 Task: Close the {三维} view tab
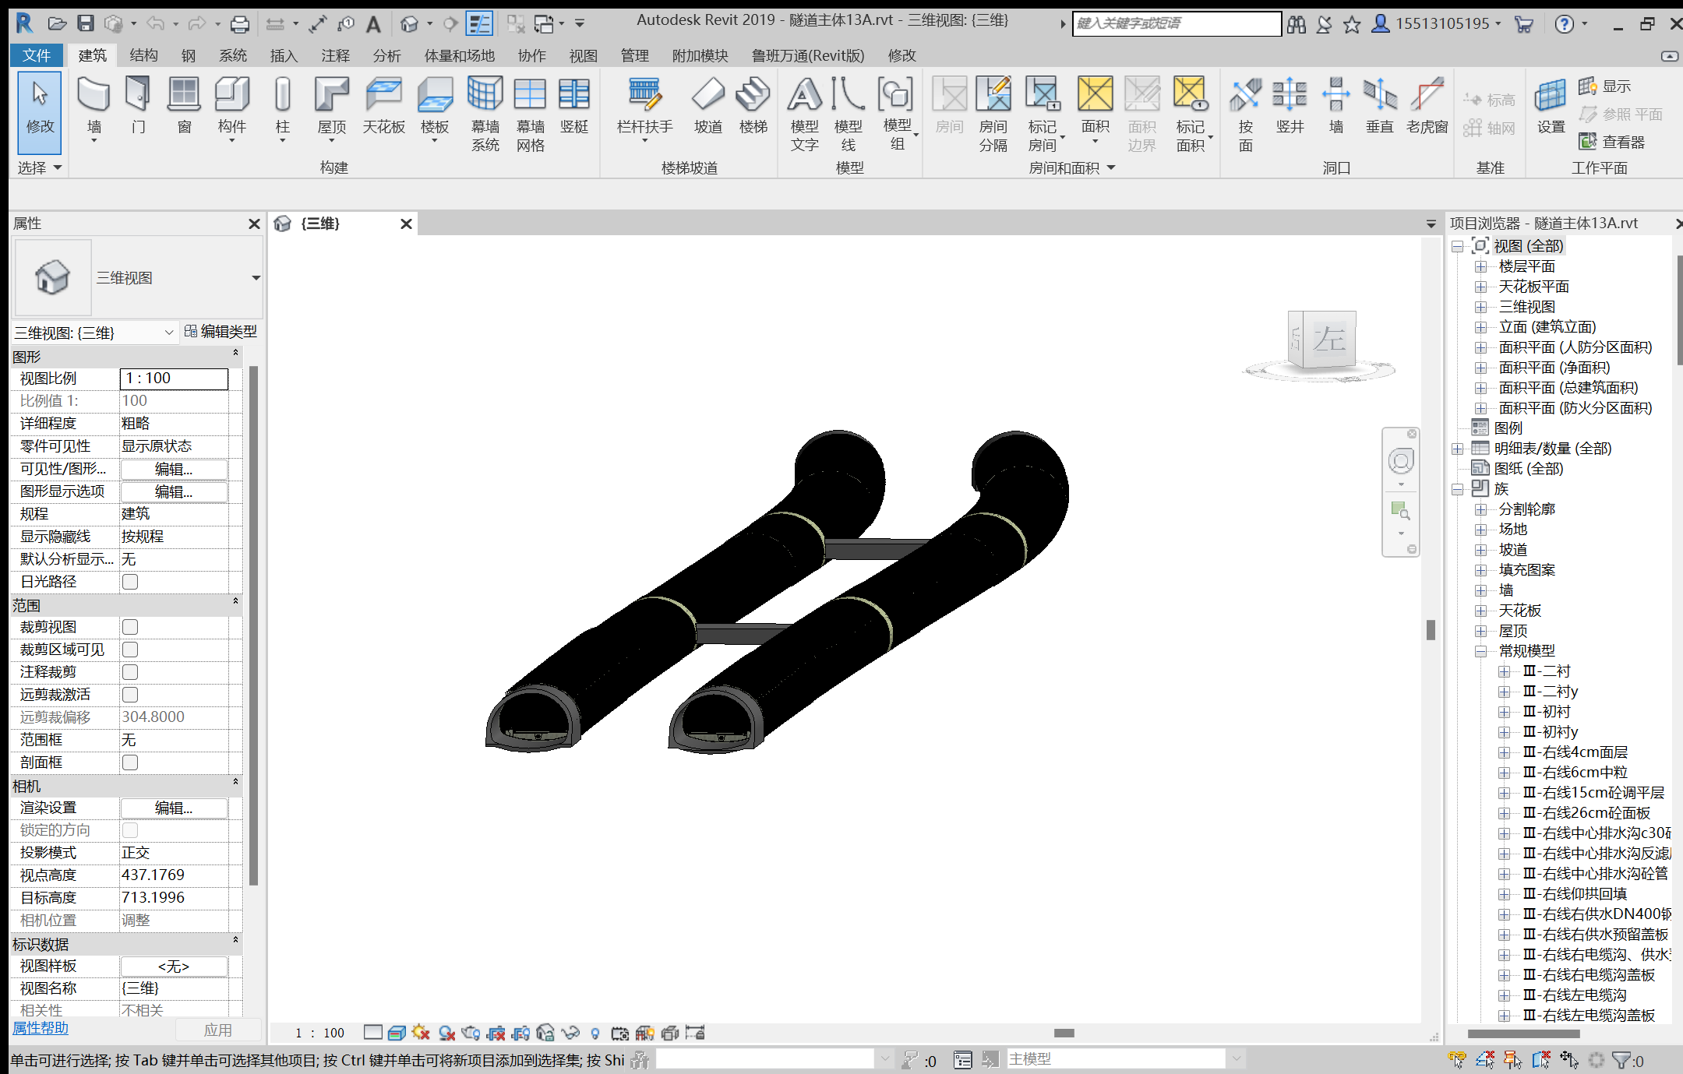(x=406, y=224)
